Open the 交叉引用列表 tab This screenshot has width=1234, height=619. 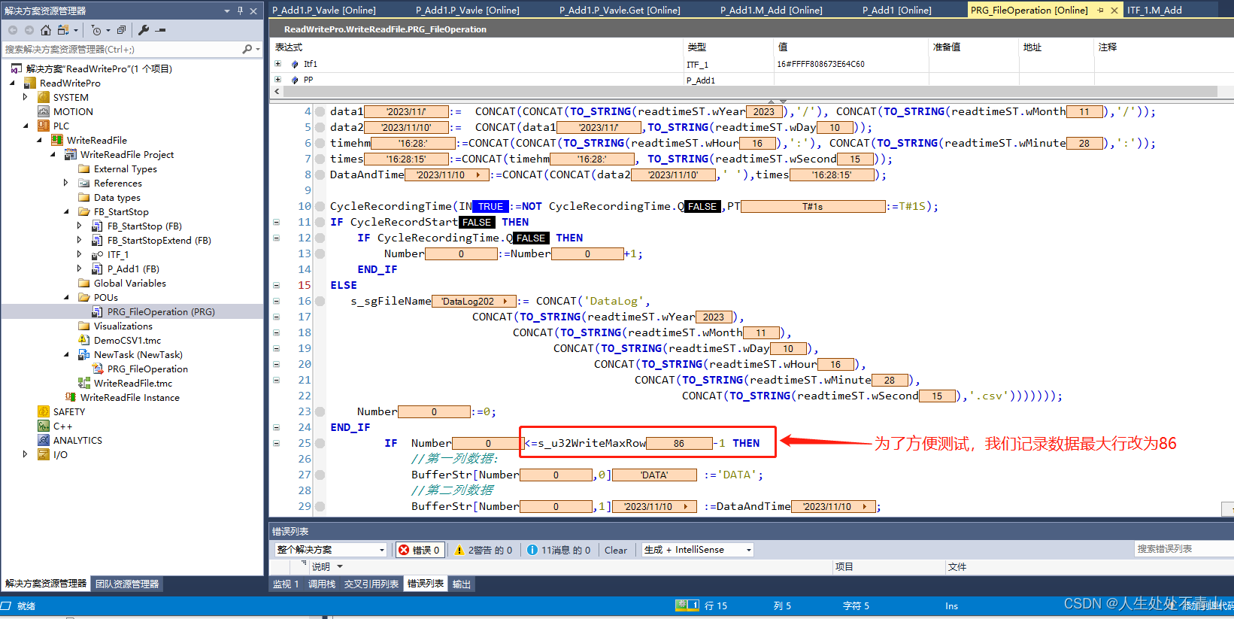[371, 584]
